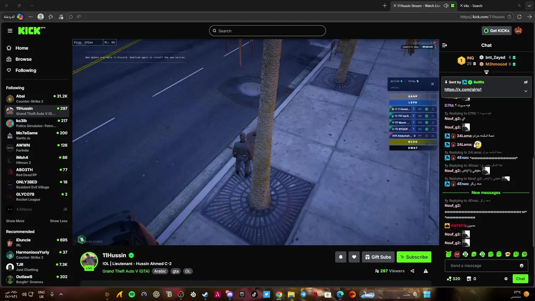The width and height of the screenshot is (535, 301).
Task: Click the Windows taskbar search box
Action: pyautogui.click(x=390, y=294)
